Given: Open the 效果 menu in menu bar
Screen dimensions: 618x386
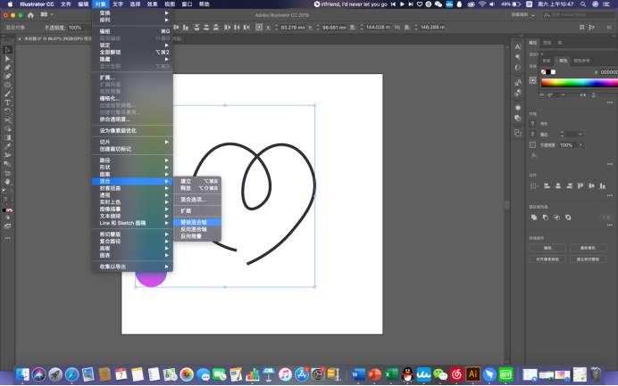Looking at the screenshot, I should pyautogui.click(x=153, y=4).
